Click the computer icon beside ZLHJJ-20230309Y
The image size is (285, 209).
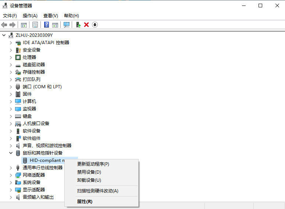click(x=11, y=35)
